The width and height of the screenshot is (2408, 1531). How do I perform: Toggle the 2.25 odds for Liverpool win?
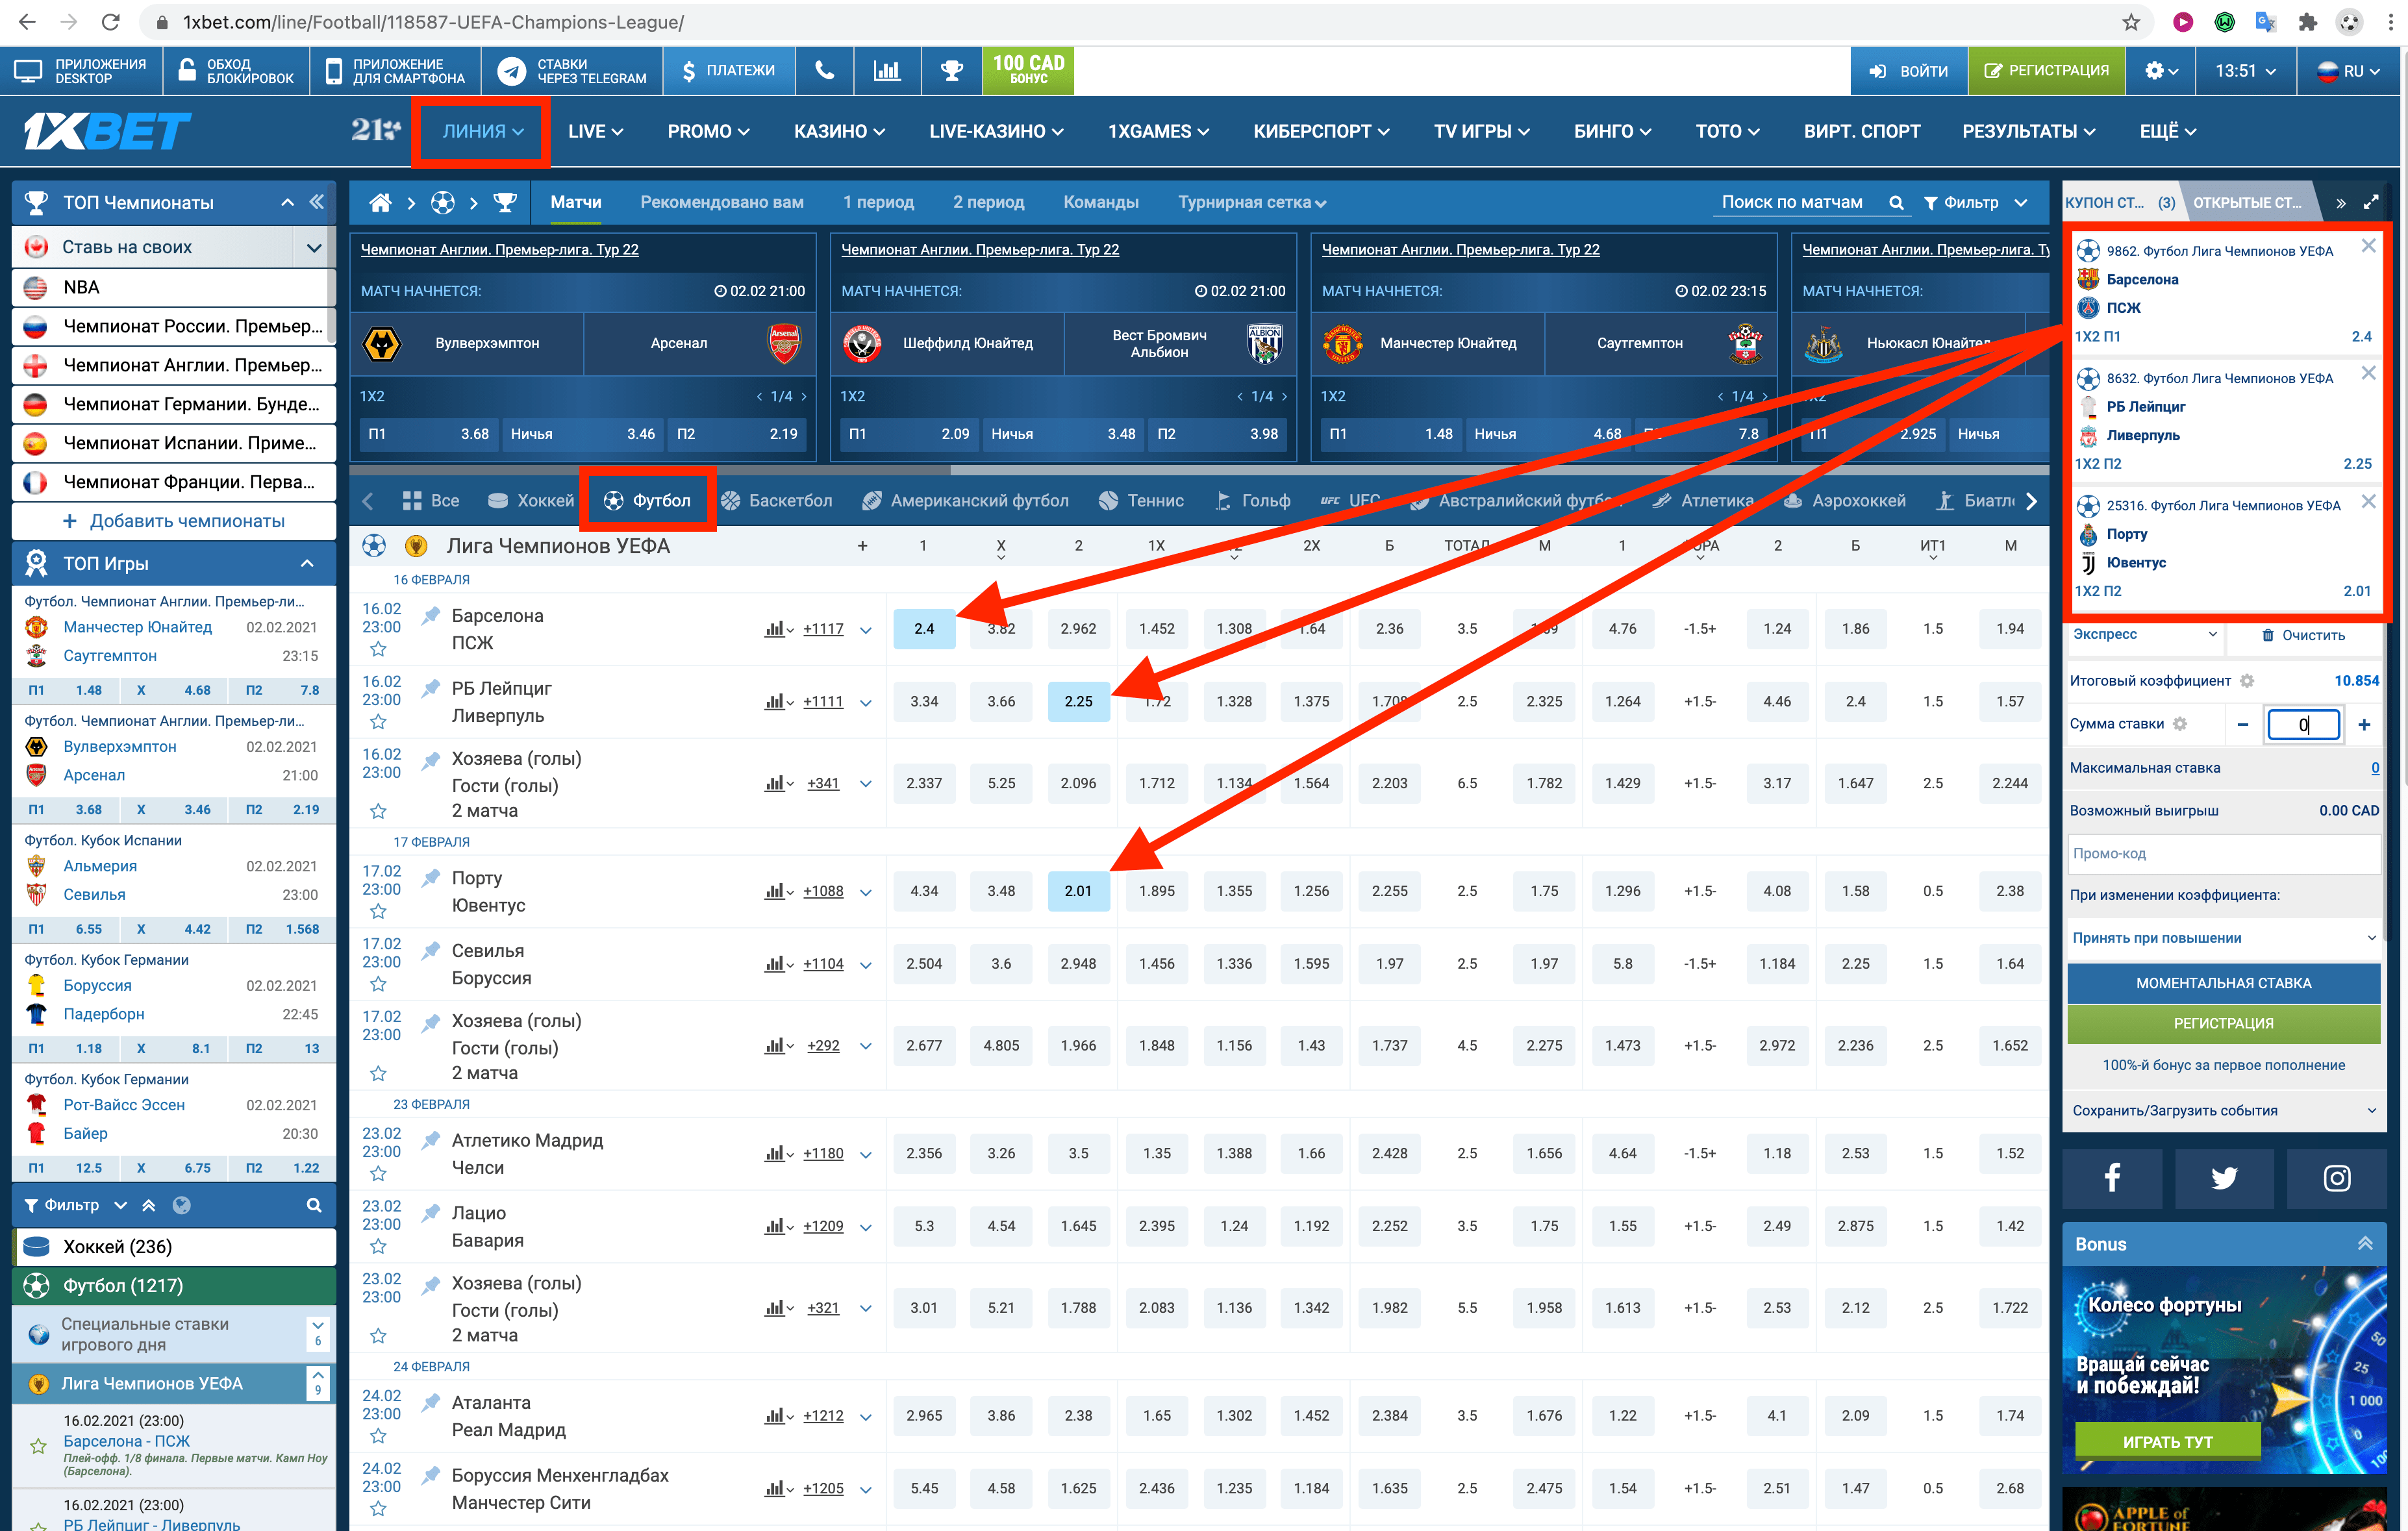click(1078, 702)
